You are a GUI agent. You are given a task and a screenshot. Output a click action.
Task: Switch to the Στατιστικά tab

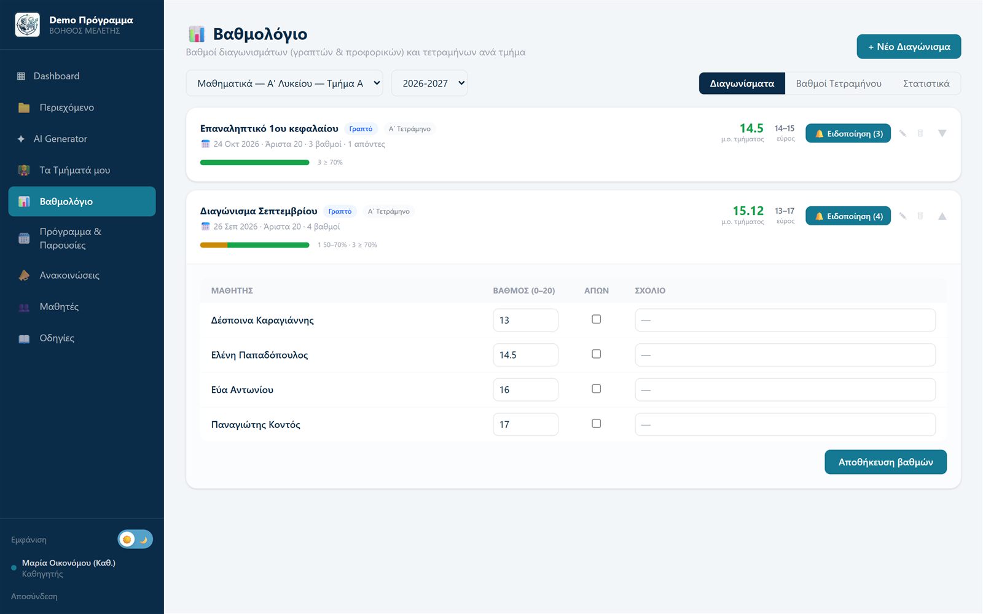click(x=926, y=84)
